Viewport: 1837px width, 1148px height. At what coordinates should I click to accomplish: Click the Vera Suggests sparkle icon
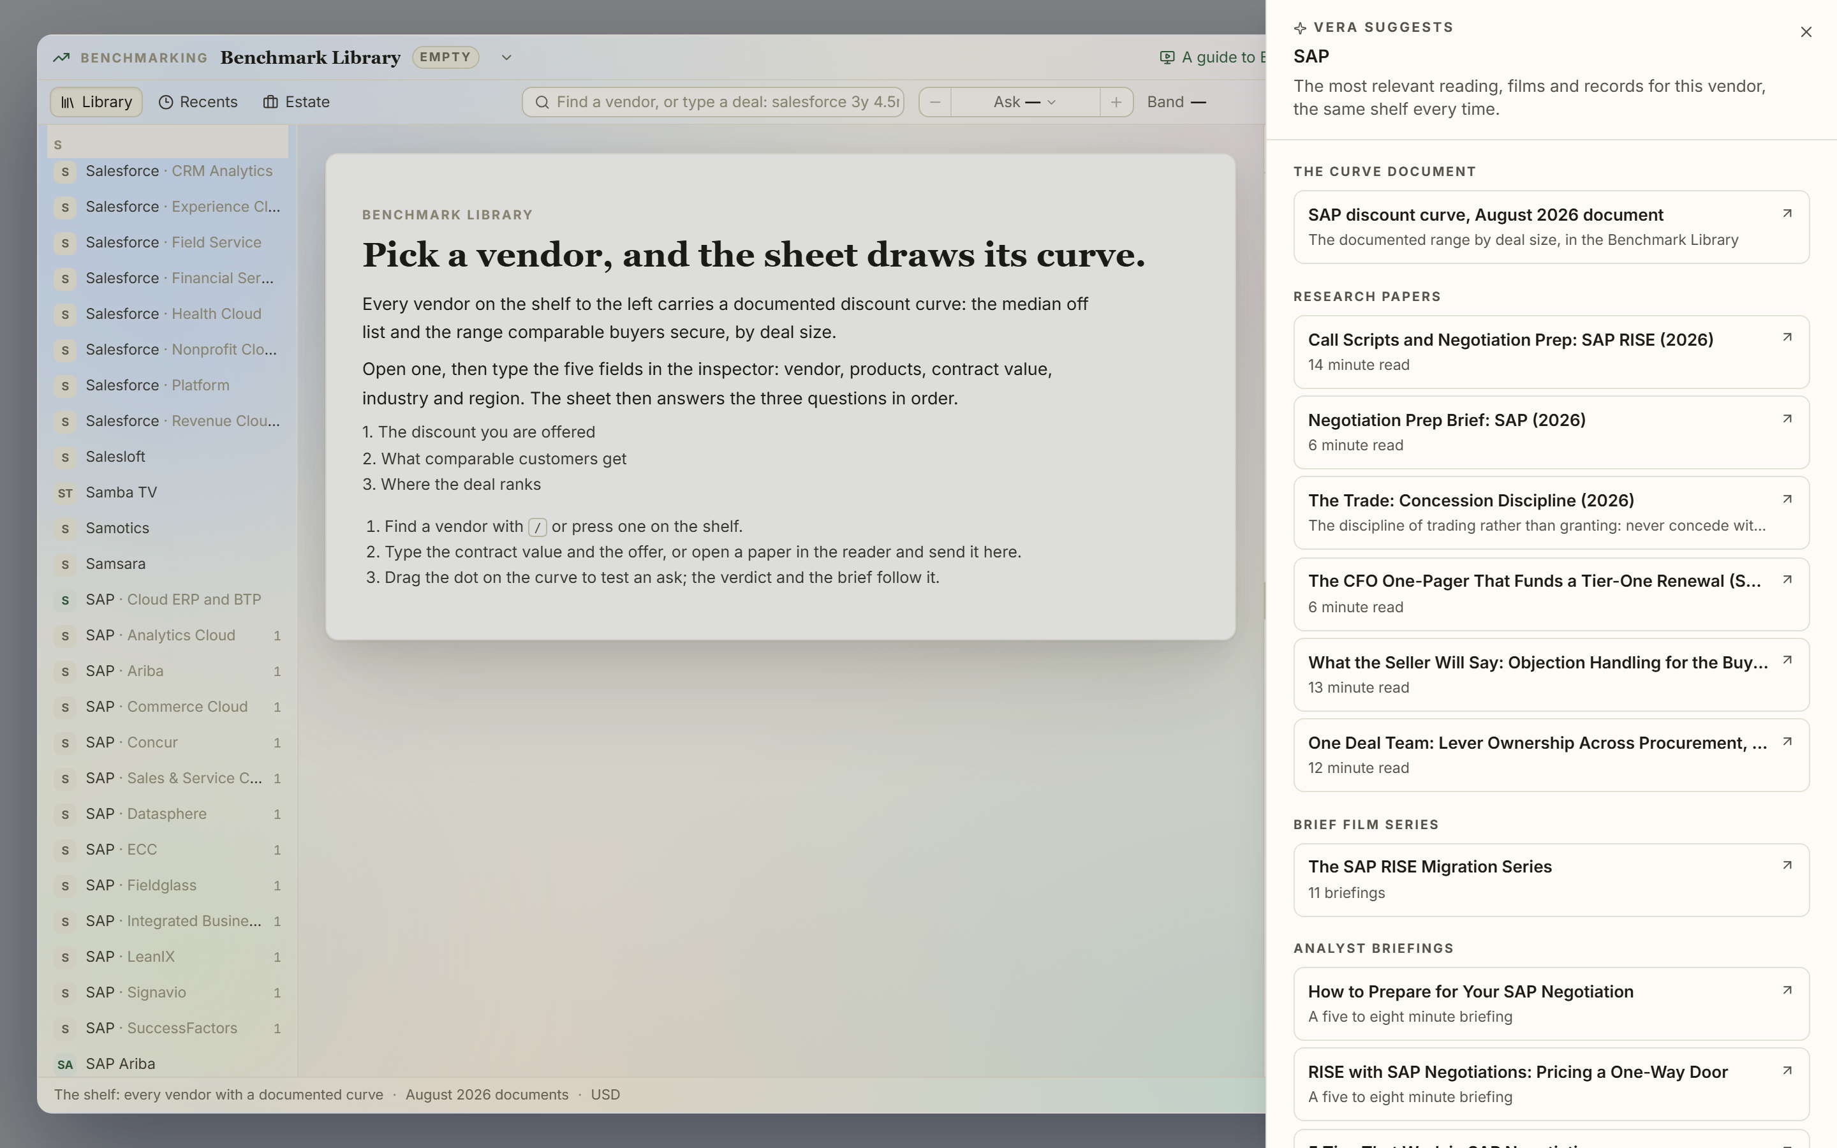tap(1301, 28)
